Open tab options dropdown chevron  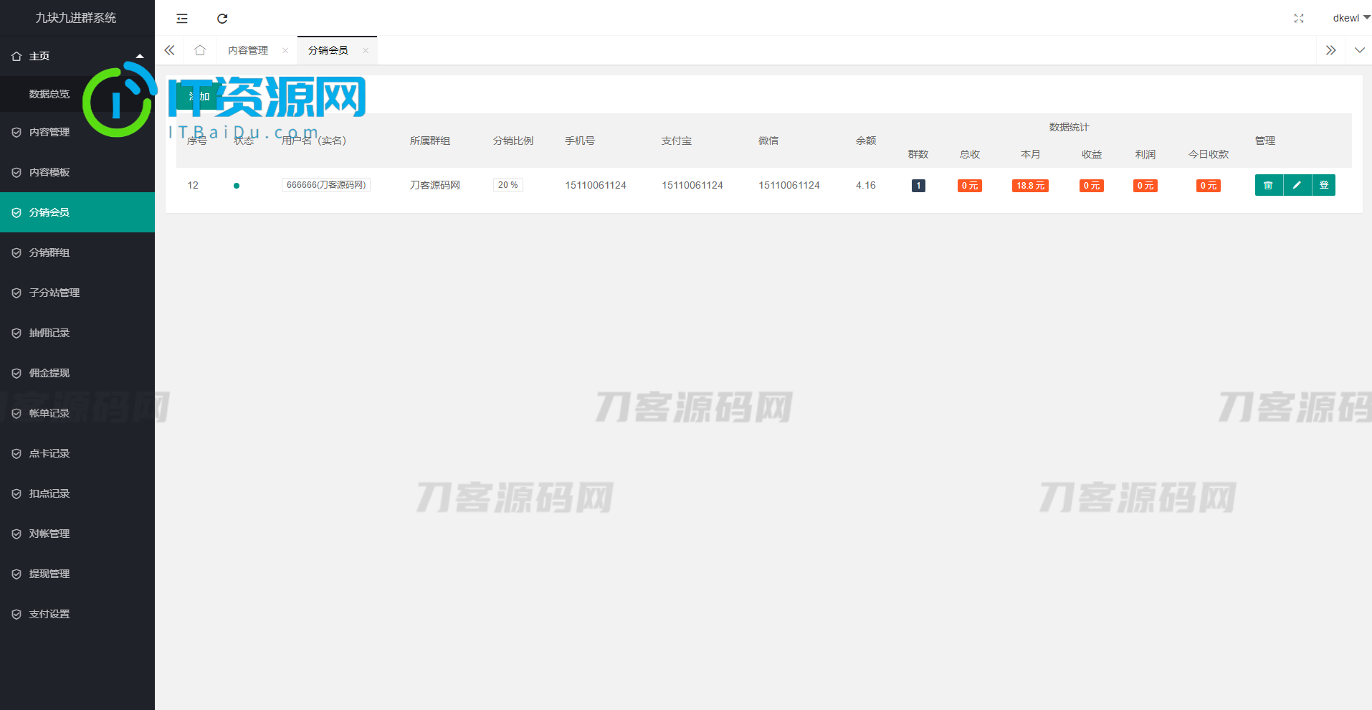coord(1359,50)
